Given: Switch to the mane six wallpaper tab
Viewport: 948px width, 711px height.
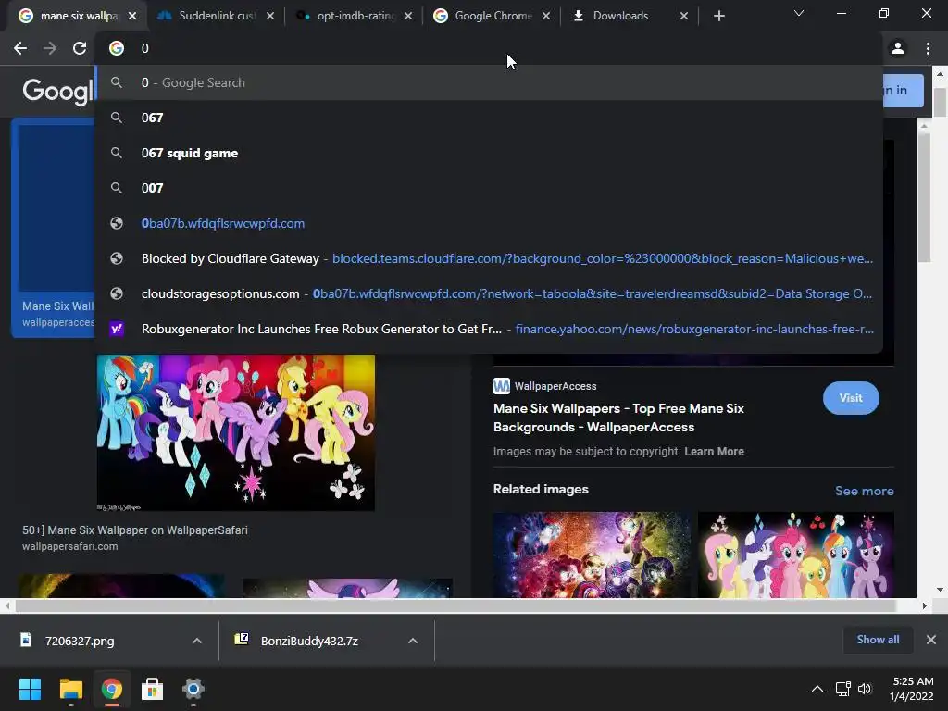Looking at the screenshot, I should (x=79, y=16).
